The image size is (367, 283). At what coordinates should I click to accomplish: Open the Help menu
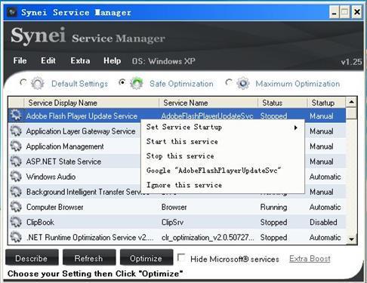click(112, 60)
